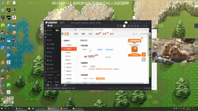Open 首页 in Douyu web navigation
This screenshot has width=198, height=111.
tap(76, 34)
